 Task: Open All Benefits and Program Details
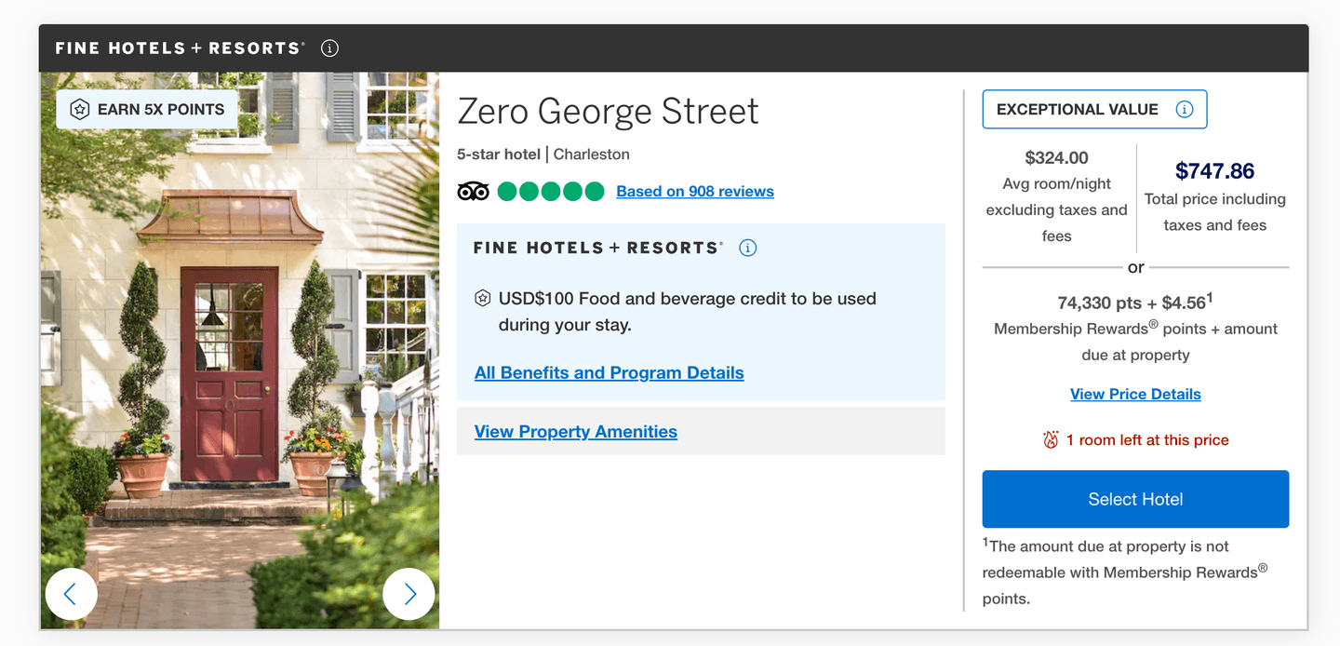(609, 373)
